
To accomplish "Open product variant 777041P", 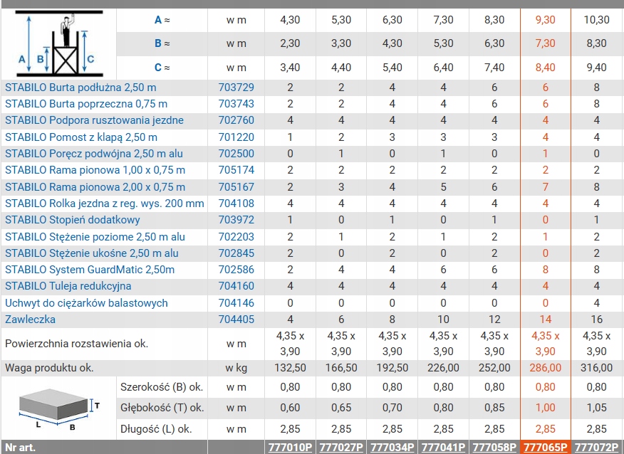I will [x=443, y=448].
